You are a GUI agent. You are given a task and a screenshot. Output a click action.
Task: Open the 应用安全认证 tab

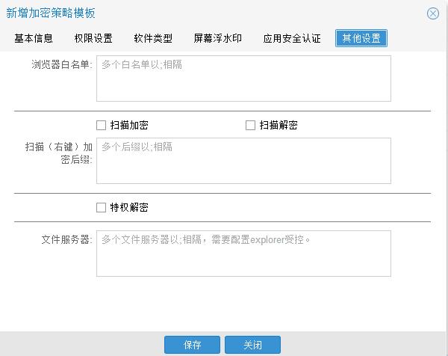[x=292, y=38]
